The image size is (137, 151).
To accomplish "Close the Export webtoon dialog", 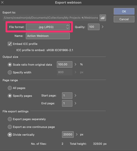I will 2,2.
